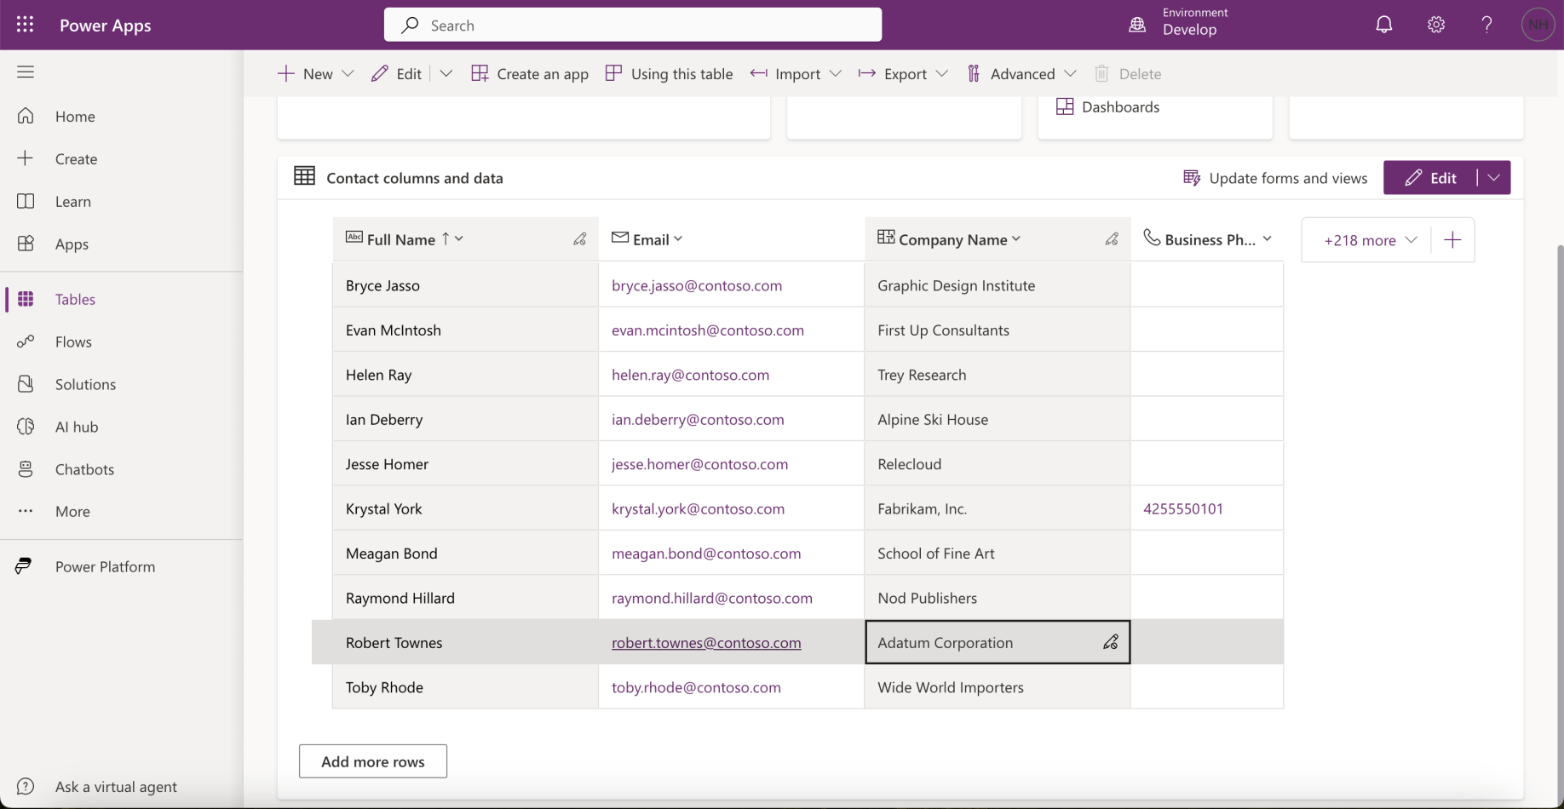Screen dimensions: 1564x809
Task: Click the Search input field
Action: [633, 26]
